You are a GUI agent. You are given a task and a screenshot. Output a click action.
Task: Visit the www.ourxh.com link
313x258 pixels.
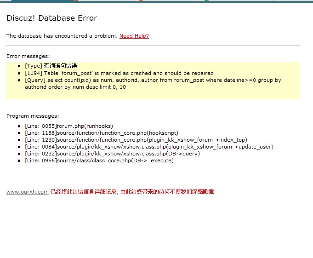[28, 192]
